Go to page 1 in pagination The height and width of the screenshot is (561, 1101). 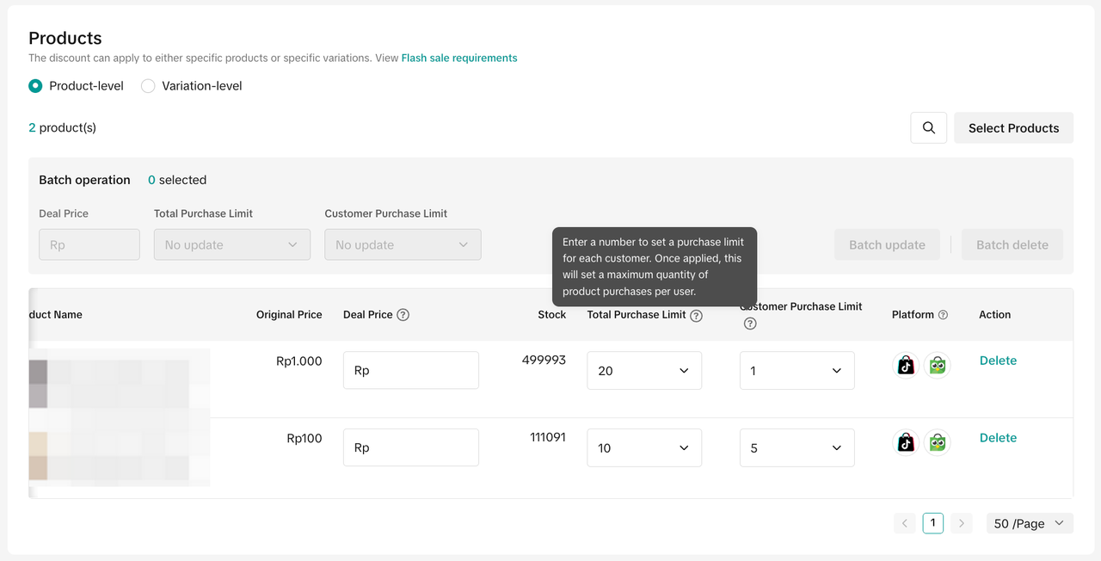pyautogui.click(x=932, y=523)
